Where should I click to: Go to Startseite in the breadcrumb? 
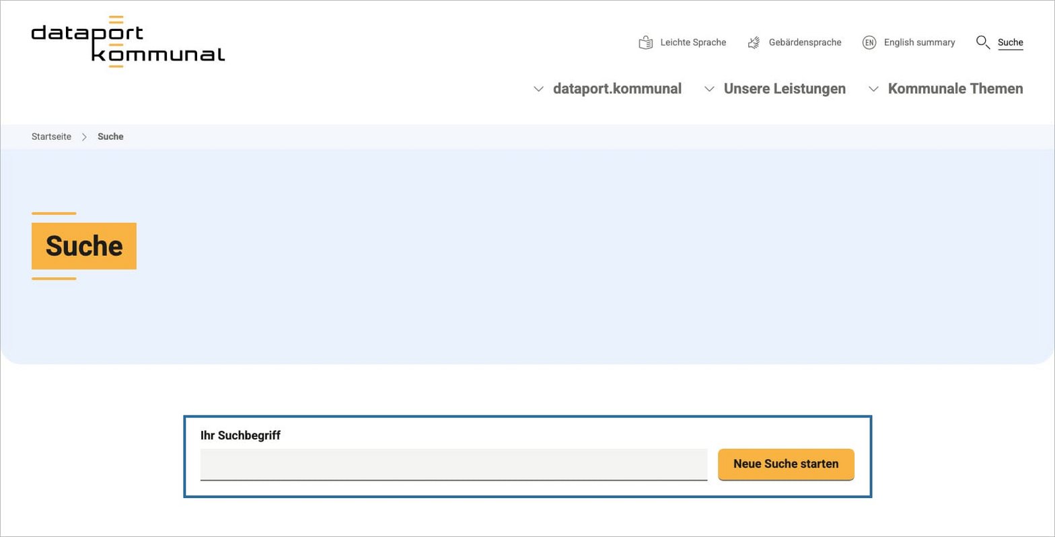51,136
